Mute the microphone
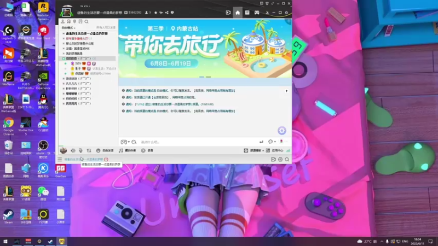Image resolution: width=438 pixels, height=246 pixels. point(80,151)
